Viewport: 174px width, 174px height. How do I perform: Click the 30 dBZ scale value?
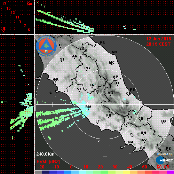(115, 167)
